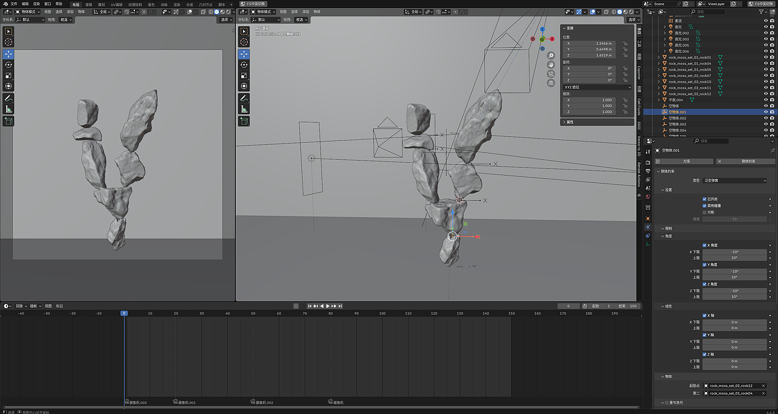Image resolution: width=778 pixels, height=414 pixels.
Task: Toggle the X 角度 checkbox
Action: tap(704, 245)
